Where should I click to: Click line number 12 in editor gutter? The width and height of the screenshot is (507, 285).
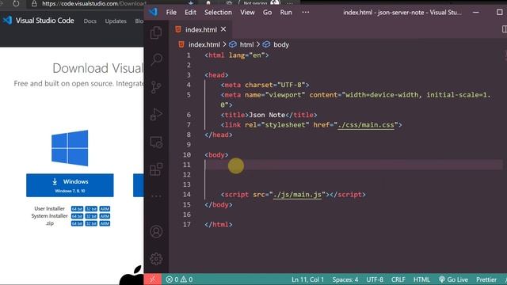click(187, 174)
